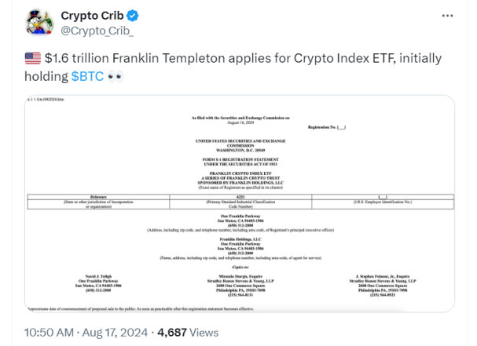477x346 pixels.
Task: Click the 4,687 Views count
Action: click(x=188, y=333)
